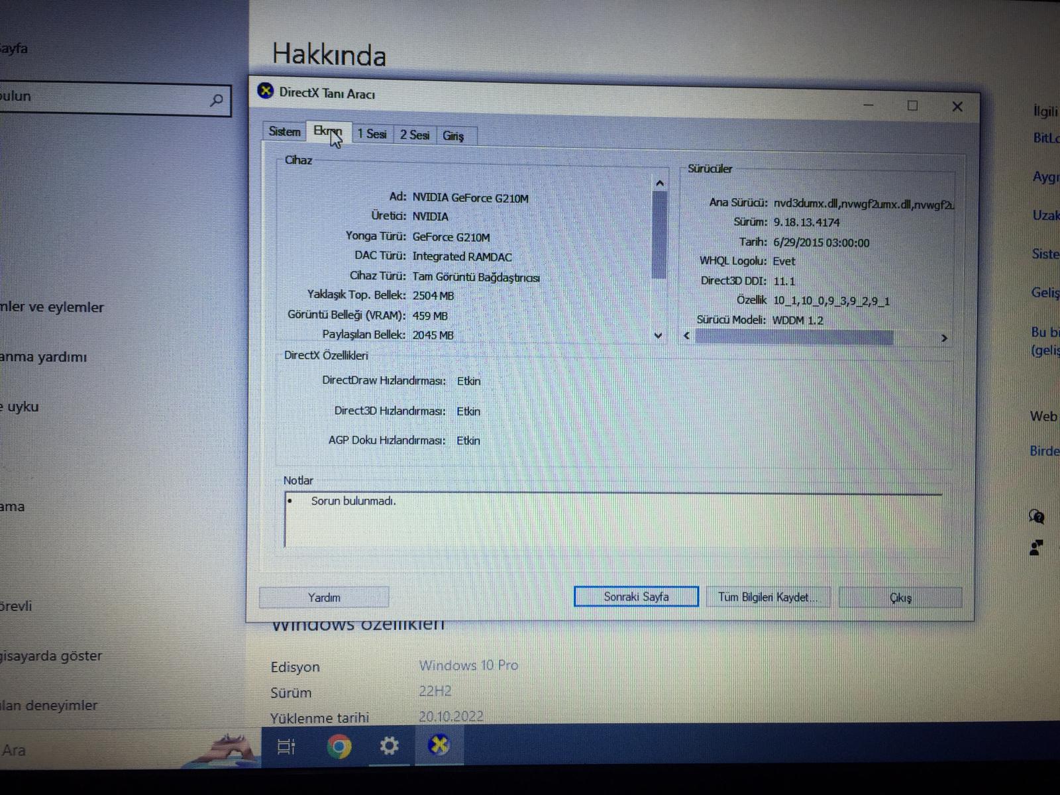Click the DirectX title bar icon

266,91
